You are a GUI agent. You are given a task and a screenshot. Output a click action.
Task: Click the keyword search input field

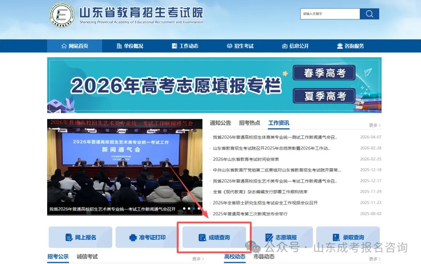330,14
